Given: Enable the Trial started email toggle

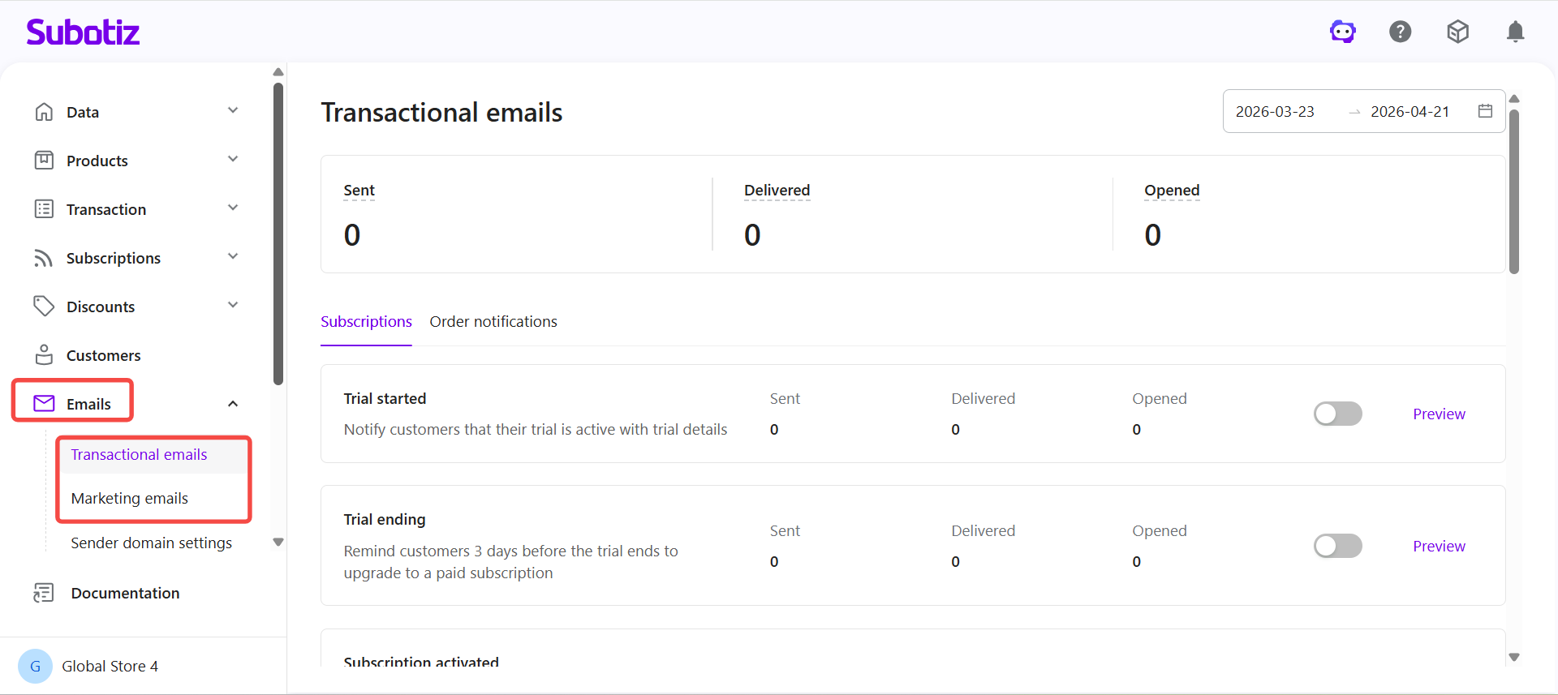Looking at the screenshot, I should (x=1337, y=414).
